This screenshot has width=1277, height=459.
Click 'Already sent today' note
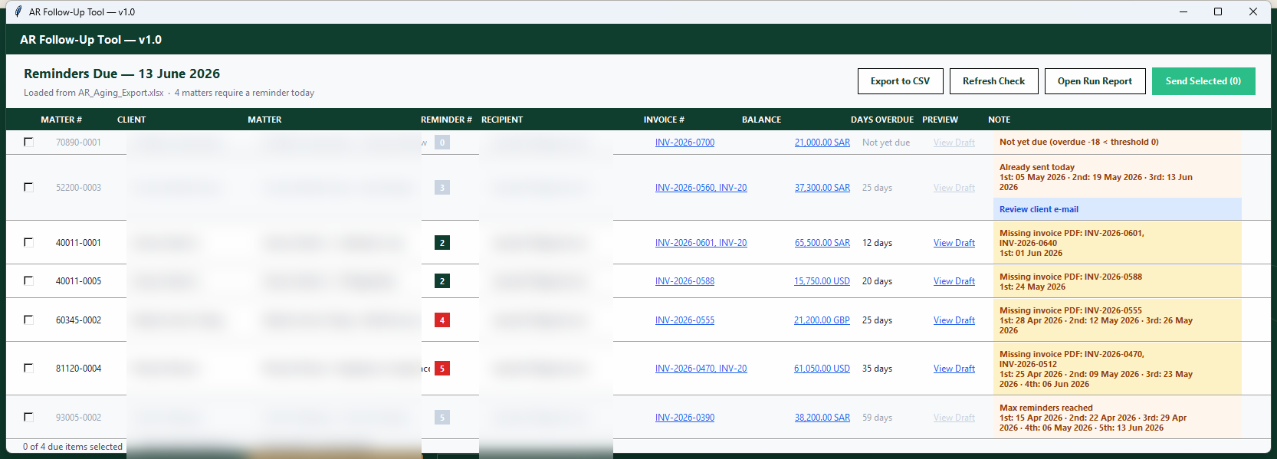click(x=1036, y=167)
